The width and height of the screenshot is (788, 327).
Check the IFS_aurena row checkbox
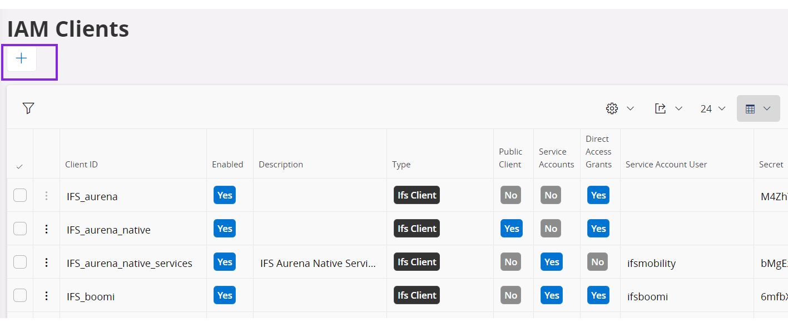20,195
